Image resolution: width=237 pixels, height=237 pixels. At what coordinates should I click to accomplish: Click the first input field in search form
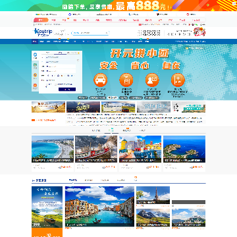point(61,57)
